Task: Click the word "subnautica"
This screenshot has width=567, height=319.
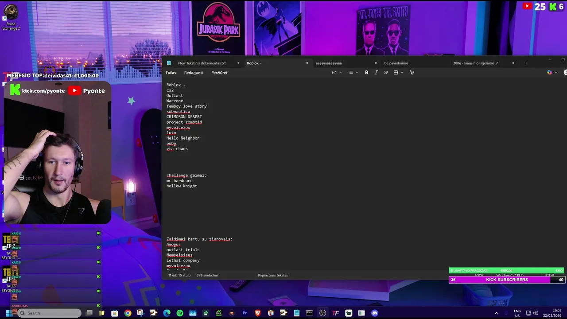Action: coord(178,112)
